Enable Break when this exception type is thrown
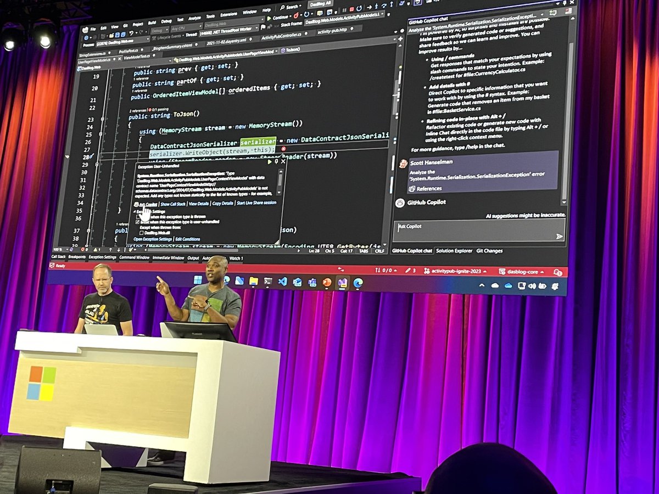 138,217
